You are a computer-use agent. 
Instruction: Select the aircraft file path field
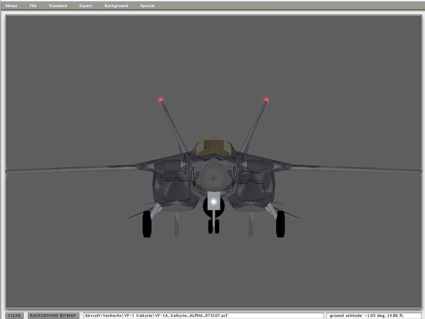tap(203, 316)
